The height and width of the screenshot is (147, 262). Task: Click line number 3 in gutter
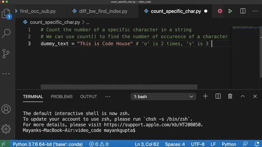pos(29,44)
